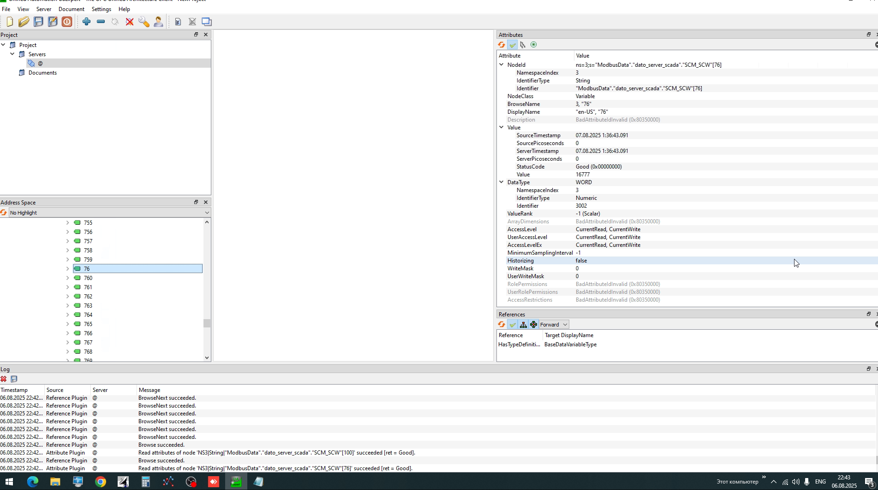
Task: Click the Message column header in the Log
Action: 149,390
